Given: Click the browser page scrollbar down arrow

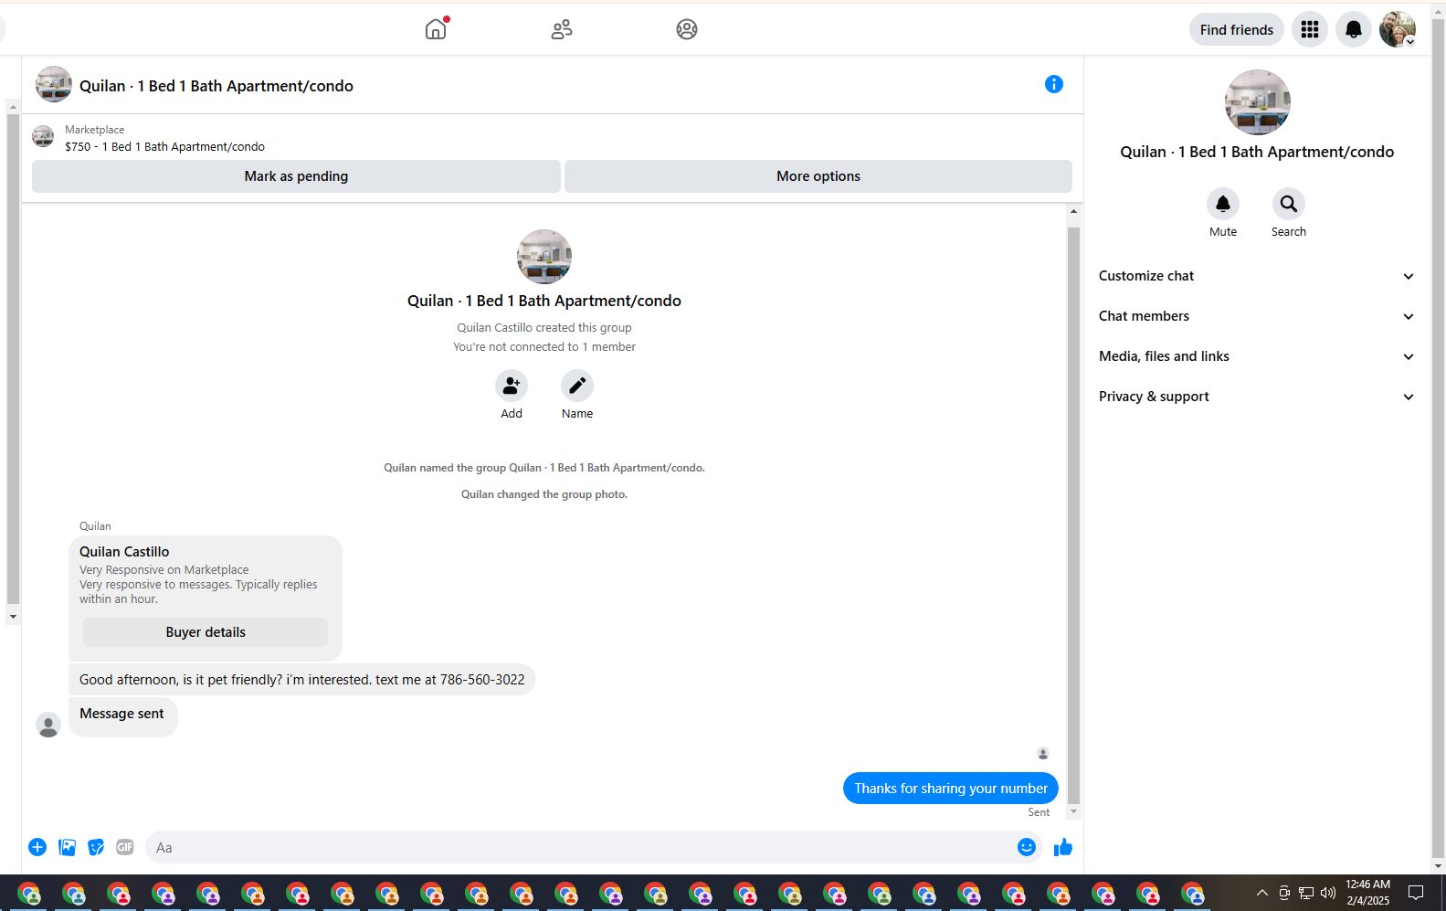Looking at the screenshot, I should pyautogui.click(x=1439, y=866).
